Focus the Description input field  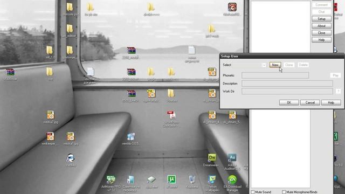287,84
